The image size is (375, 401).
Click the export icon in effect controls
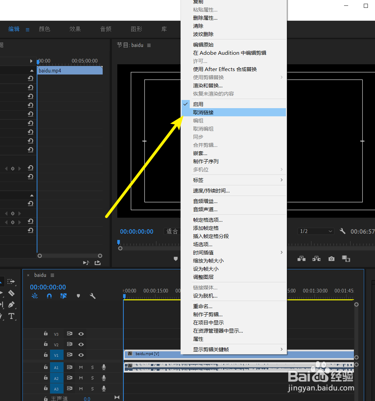pos(98,263)
